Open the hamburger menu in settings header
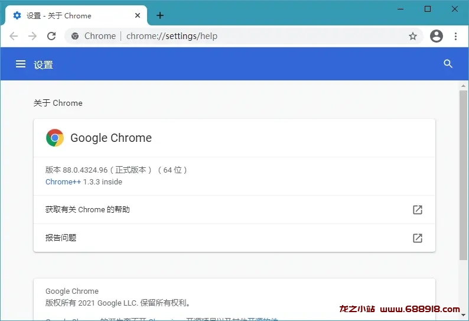 click(x=21, y=64)
